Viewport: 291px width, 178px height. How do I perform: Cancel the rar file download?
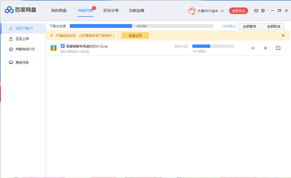[x=265, y=48]
